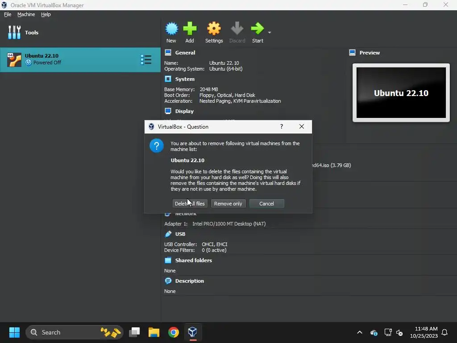Image resolution: width=457 pixels, height=343 pixels.
Task: Click the green Add machine icon
Action: point(190,29)
